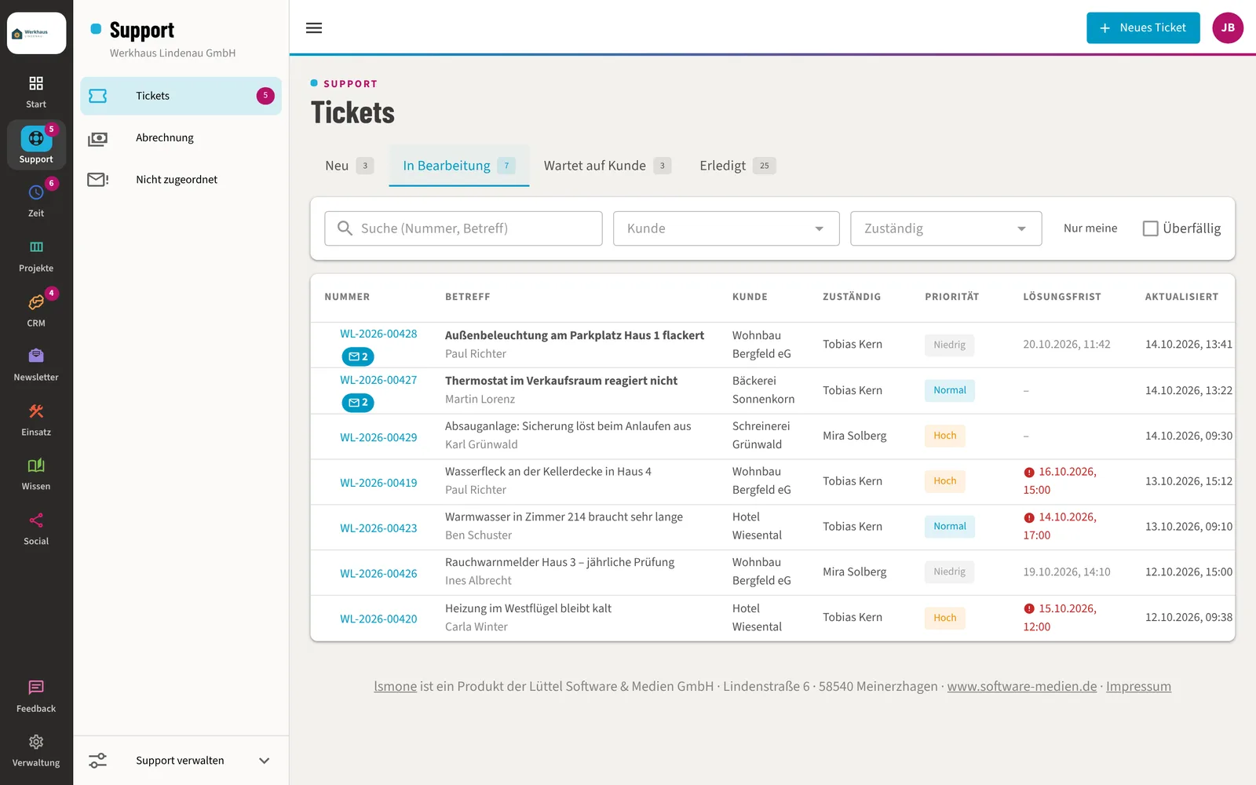Viewport: 1256px width, 785px height.
Task: Open the Social sharing module
Action: 36,529
